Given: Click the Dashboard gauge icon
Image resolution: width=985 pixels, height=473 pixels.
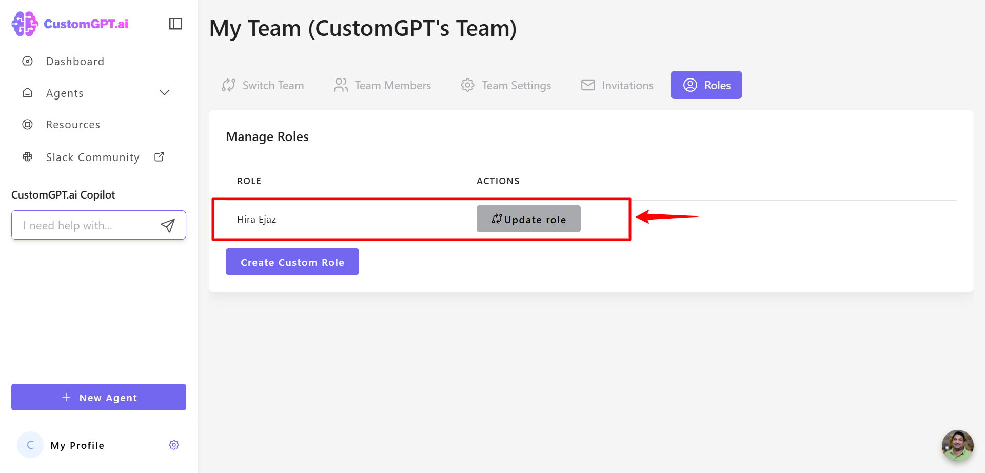Looking at the screenshot, I should (x=28, y=61).
